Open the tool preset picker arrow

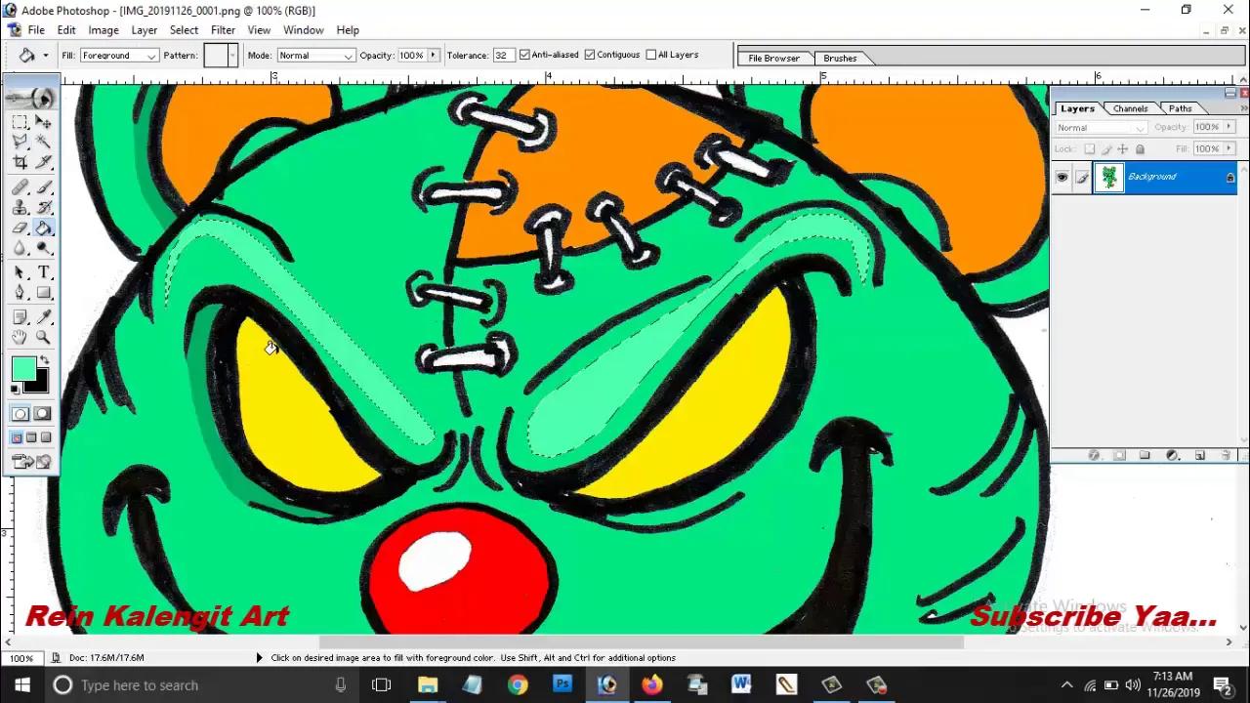[45, 55]
